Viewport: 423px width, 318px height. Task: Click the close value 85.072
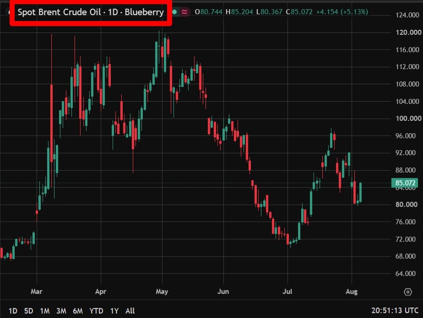pos(301,12)
